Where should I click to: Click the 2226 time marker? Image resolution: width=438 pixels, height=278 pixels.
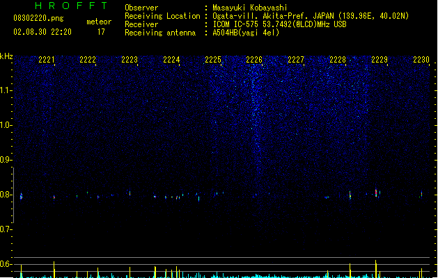click(254, 60)
